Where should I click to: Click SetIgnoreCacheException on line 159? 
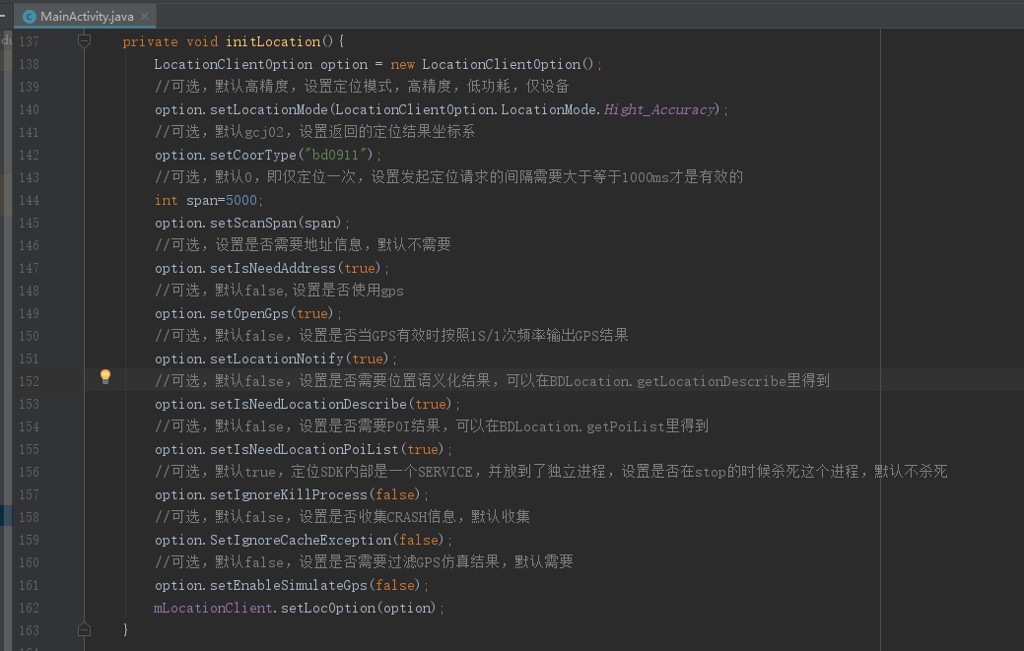pos(301,540)
